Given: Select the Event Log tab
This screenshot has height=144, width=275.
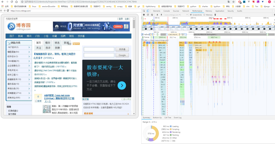Looking at the screenshot, I should [x=178, y=117].
